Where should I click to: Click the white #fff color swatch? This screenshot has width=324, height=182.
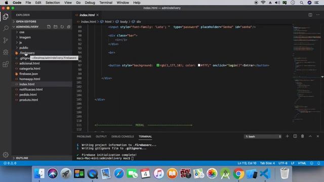pyautogui.click(x=199, y=65)
